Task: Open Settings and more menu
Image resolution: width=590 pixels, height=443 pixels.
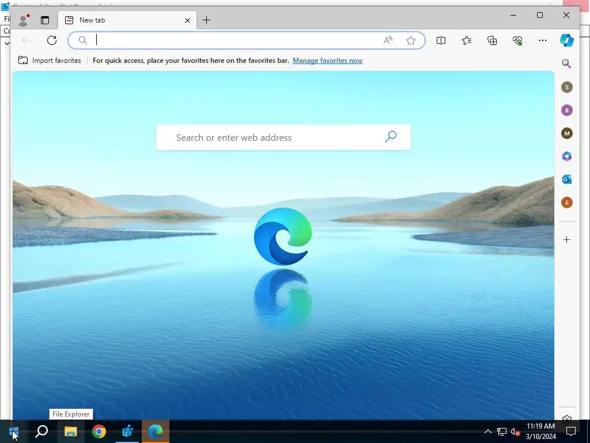Action: [x=543, y=40]
